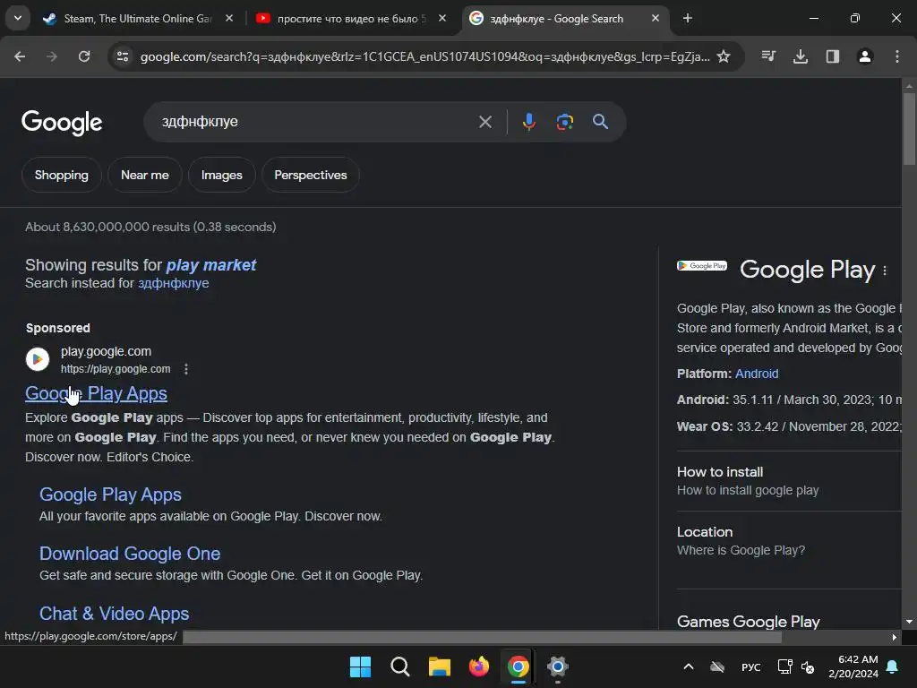Go forward to the next page
The height and width of the screenshot is (688, 917).
[52, 56]
